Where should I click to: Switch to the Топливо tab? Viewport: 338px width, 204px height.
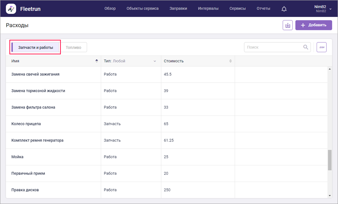tap(73, 47)
